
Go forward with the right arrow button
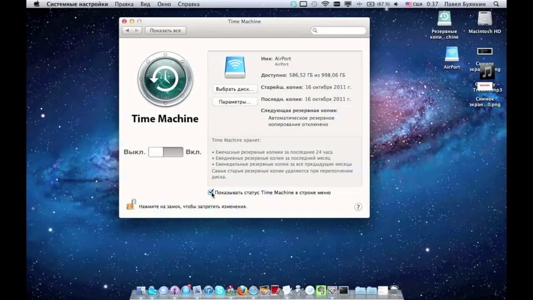(x=137, y=30)
